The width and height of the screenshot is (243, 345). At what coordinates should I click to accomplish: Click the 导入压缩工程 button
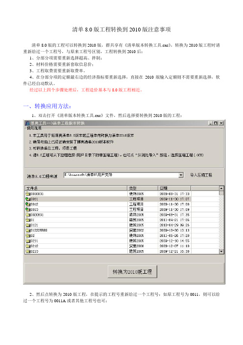click(x=201, y=175)
